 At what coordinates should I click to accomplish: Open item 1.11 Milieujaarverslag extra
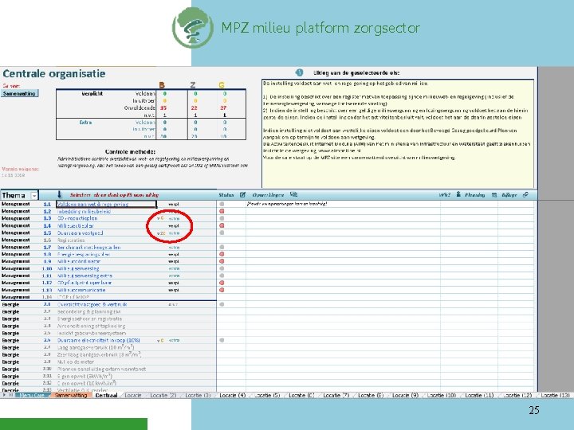[85, 276]
